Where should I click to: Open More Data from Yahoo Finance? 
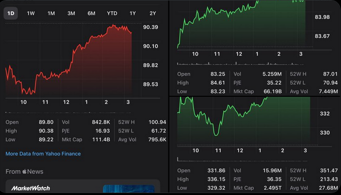43,154
